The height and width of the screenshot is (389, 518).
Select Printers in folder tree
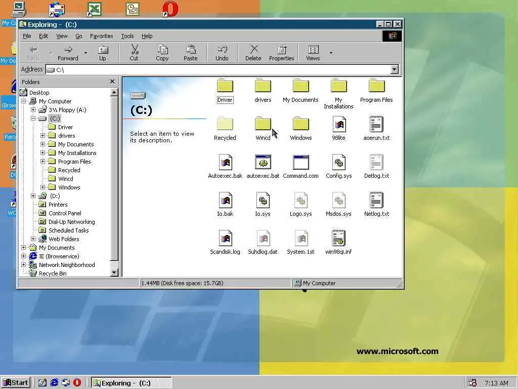tap(58, 205)
